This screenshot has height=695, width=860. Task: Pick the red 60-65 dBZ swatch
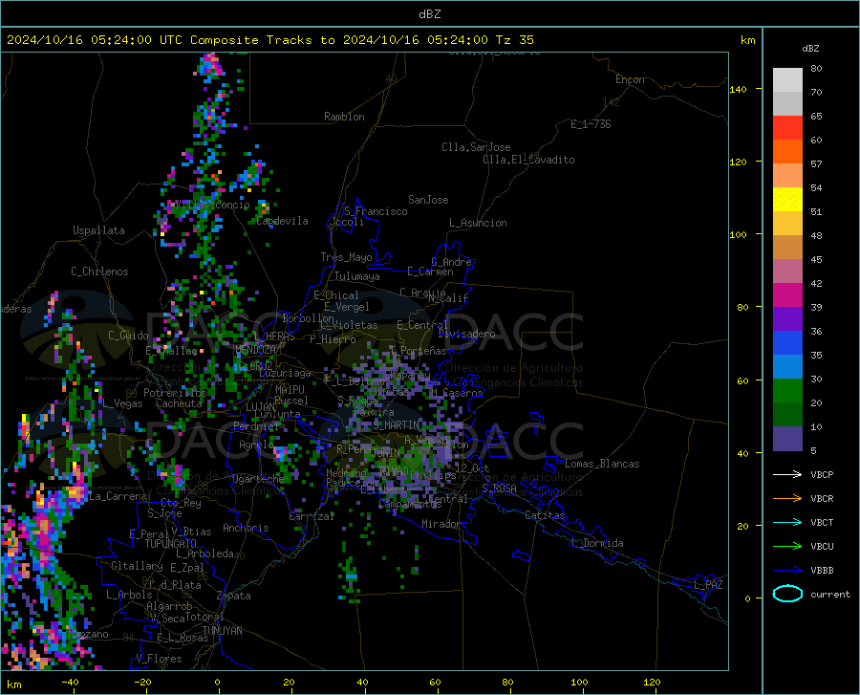pyautogui.click(x=787, y=128)
